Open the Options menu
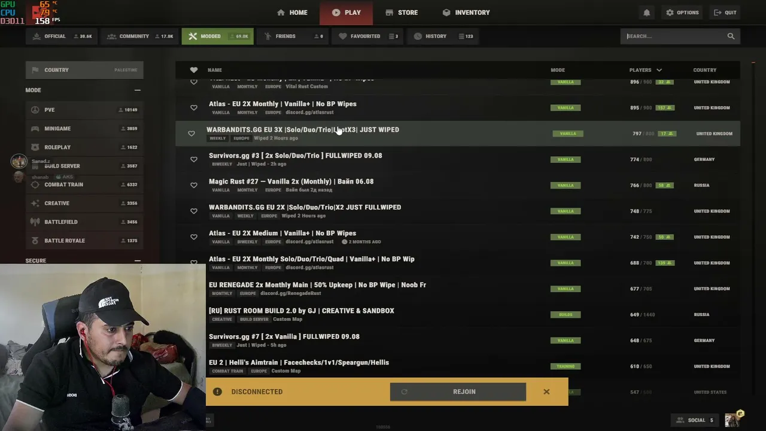 pyautogui.click(x=682, y=13)
